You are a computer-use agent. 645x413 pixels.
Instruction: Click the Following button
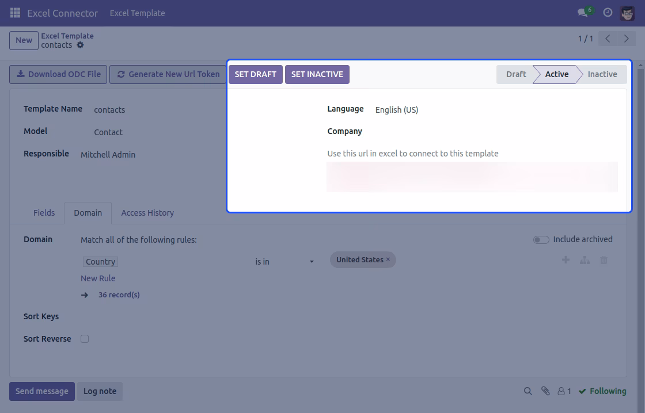click(602, 391)
